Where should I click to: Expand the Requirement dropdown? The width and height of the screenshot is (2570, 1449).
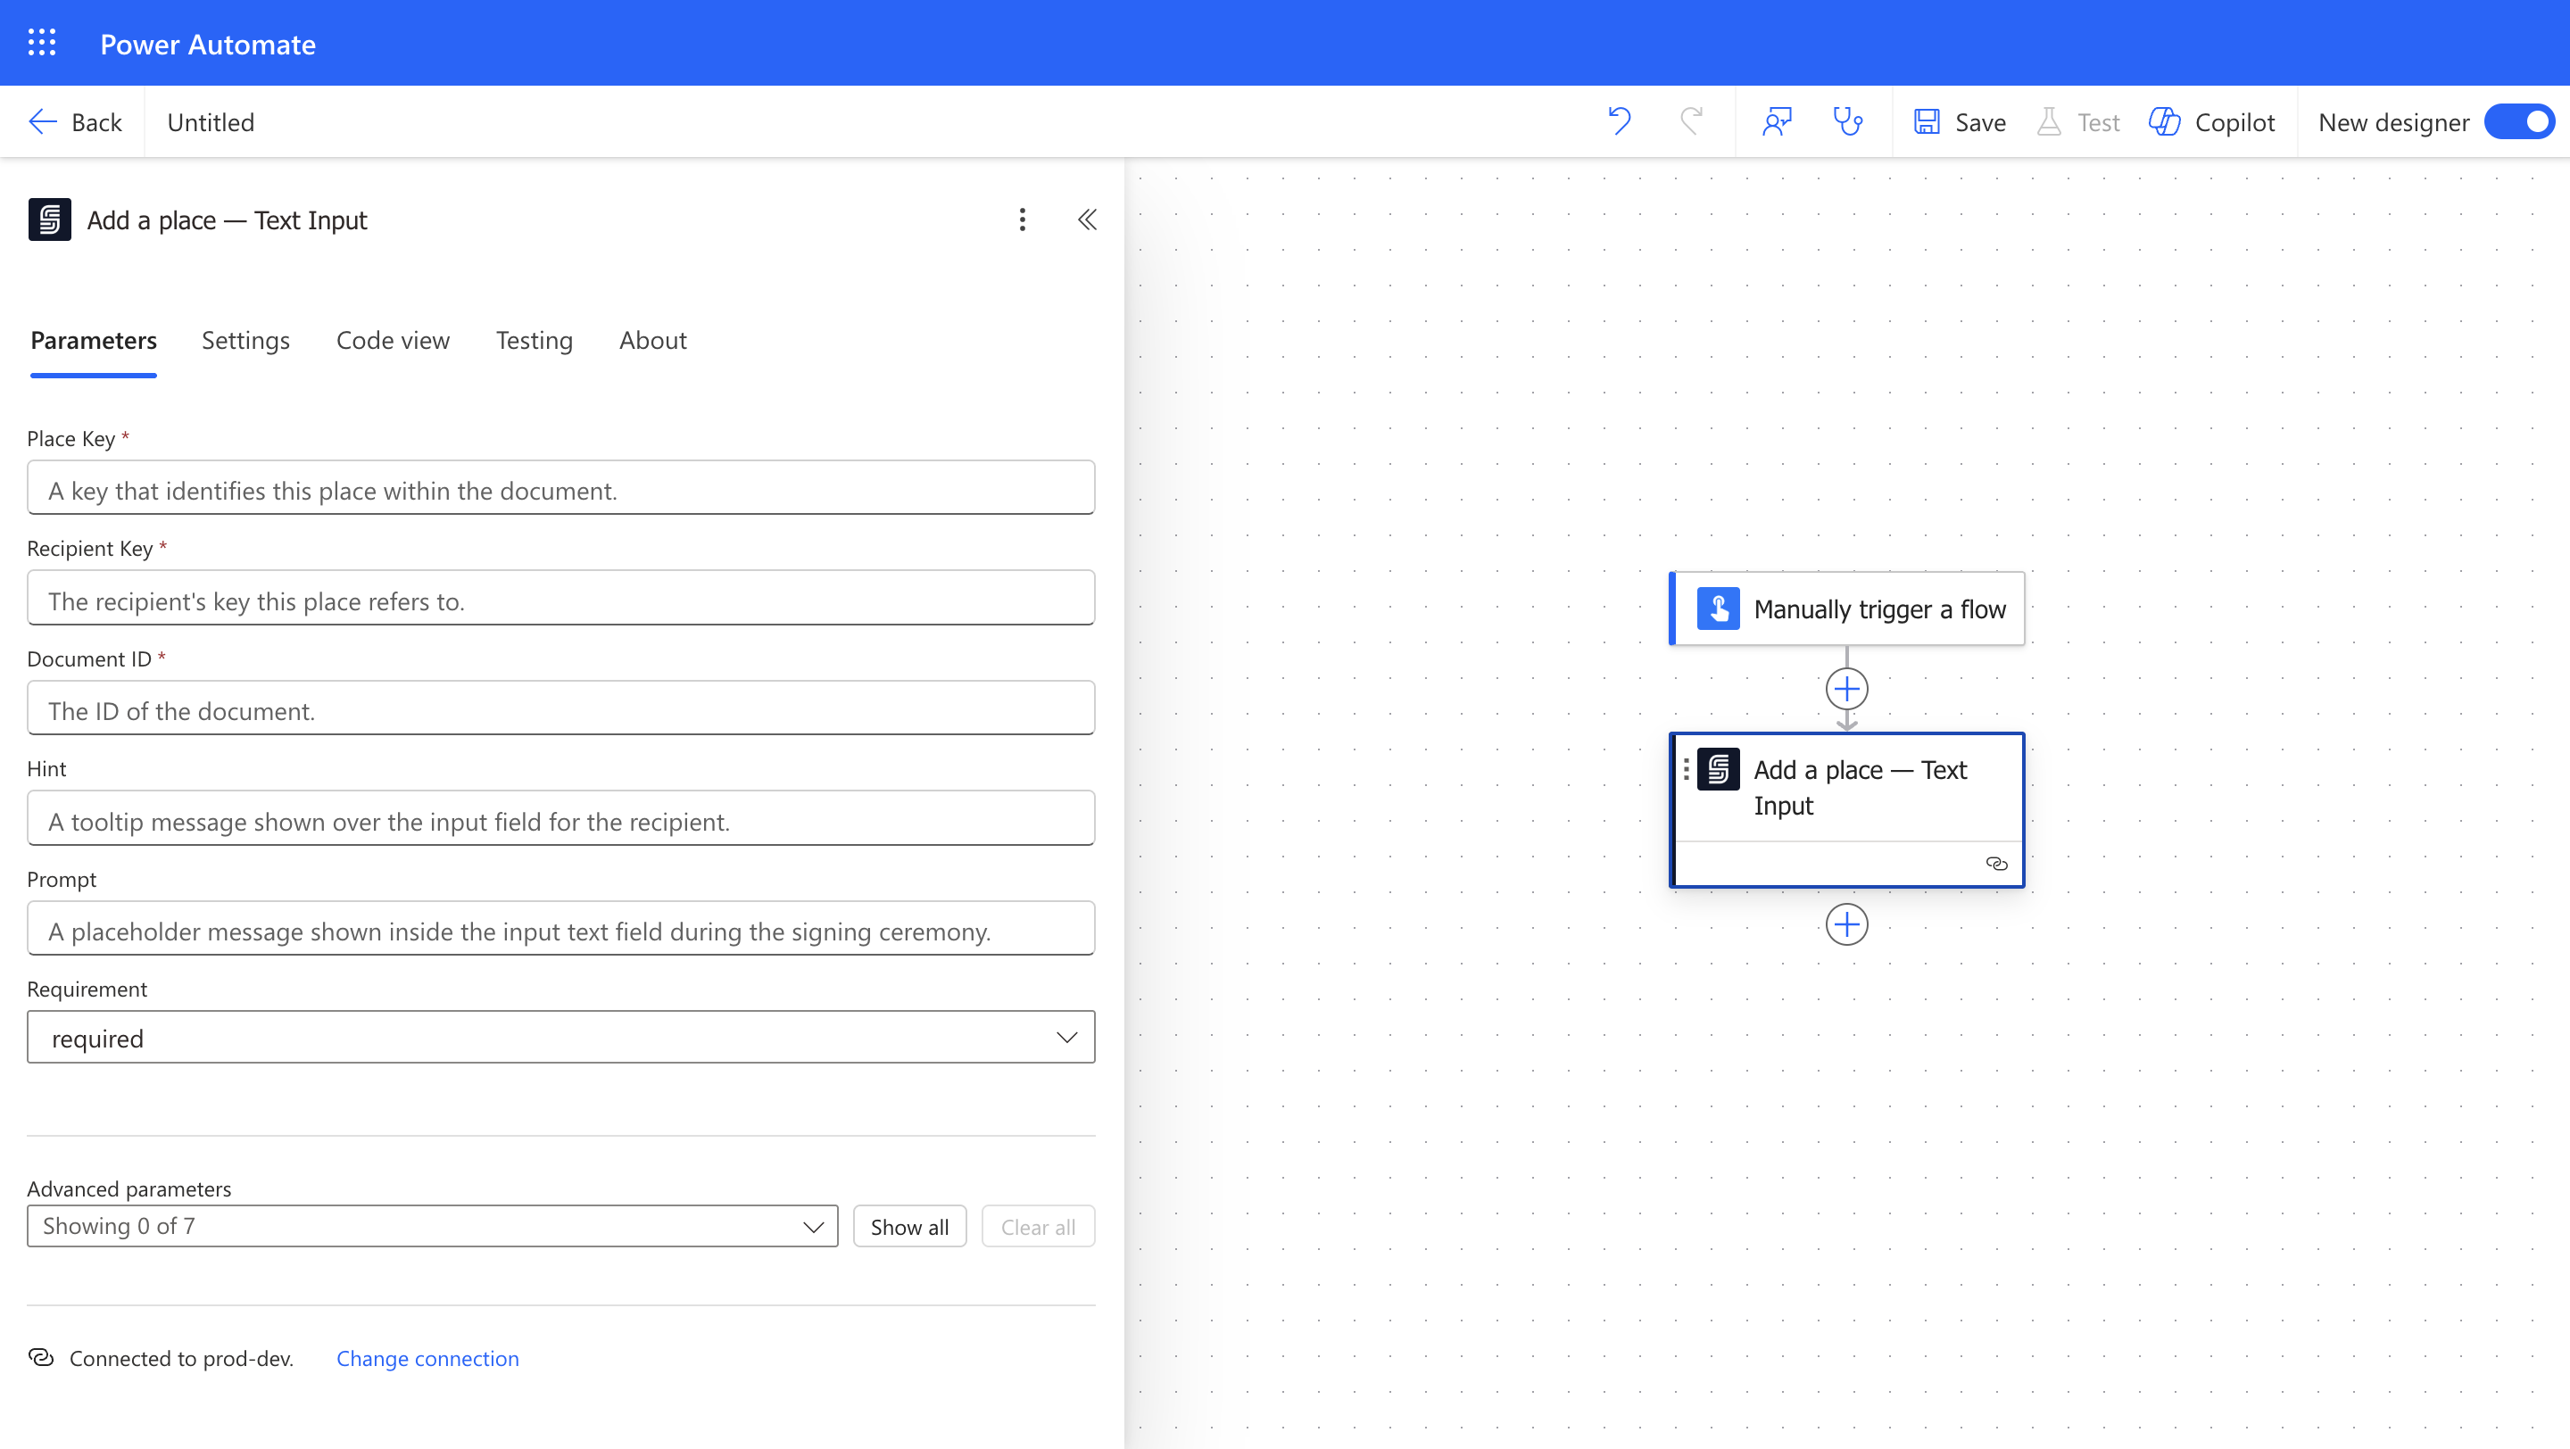coord(560,1037)
